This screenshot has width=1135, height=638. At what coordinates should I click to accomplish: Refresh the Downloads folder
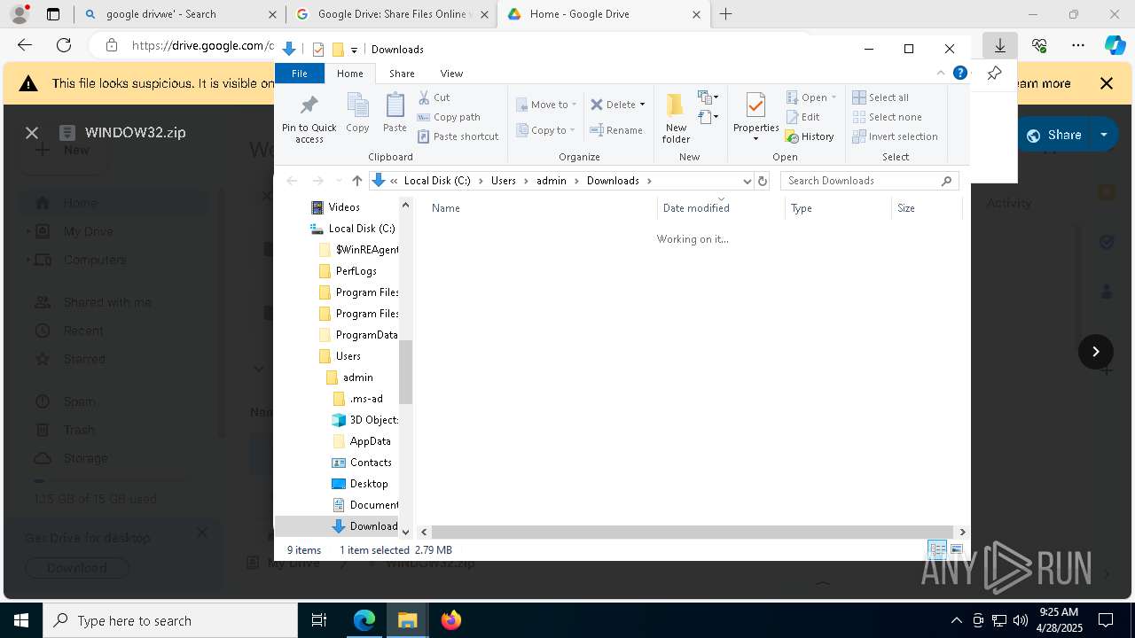pos(763,181)
